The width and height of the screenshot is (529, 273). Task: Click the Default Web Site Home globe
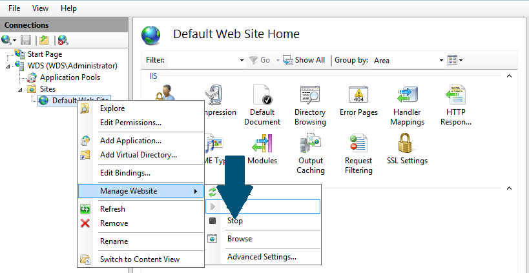(150, 35)
